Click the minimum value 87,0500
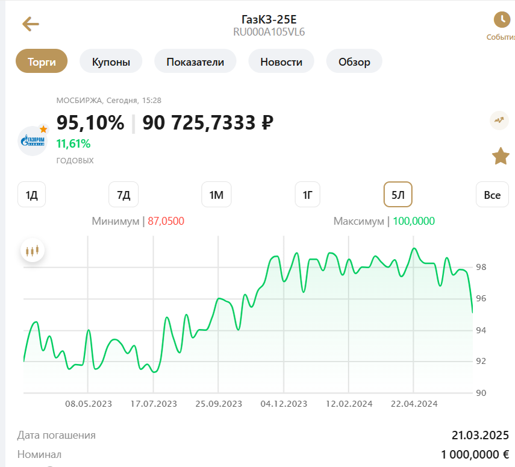This screenshot has width=515, height=467. (166, 221)
